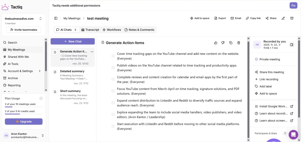
Task: Check the 'Cover time tracking gaps' action item
Action: click(113, 56)
